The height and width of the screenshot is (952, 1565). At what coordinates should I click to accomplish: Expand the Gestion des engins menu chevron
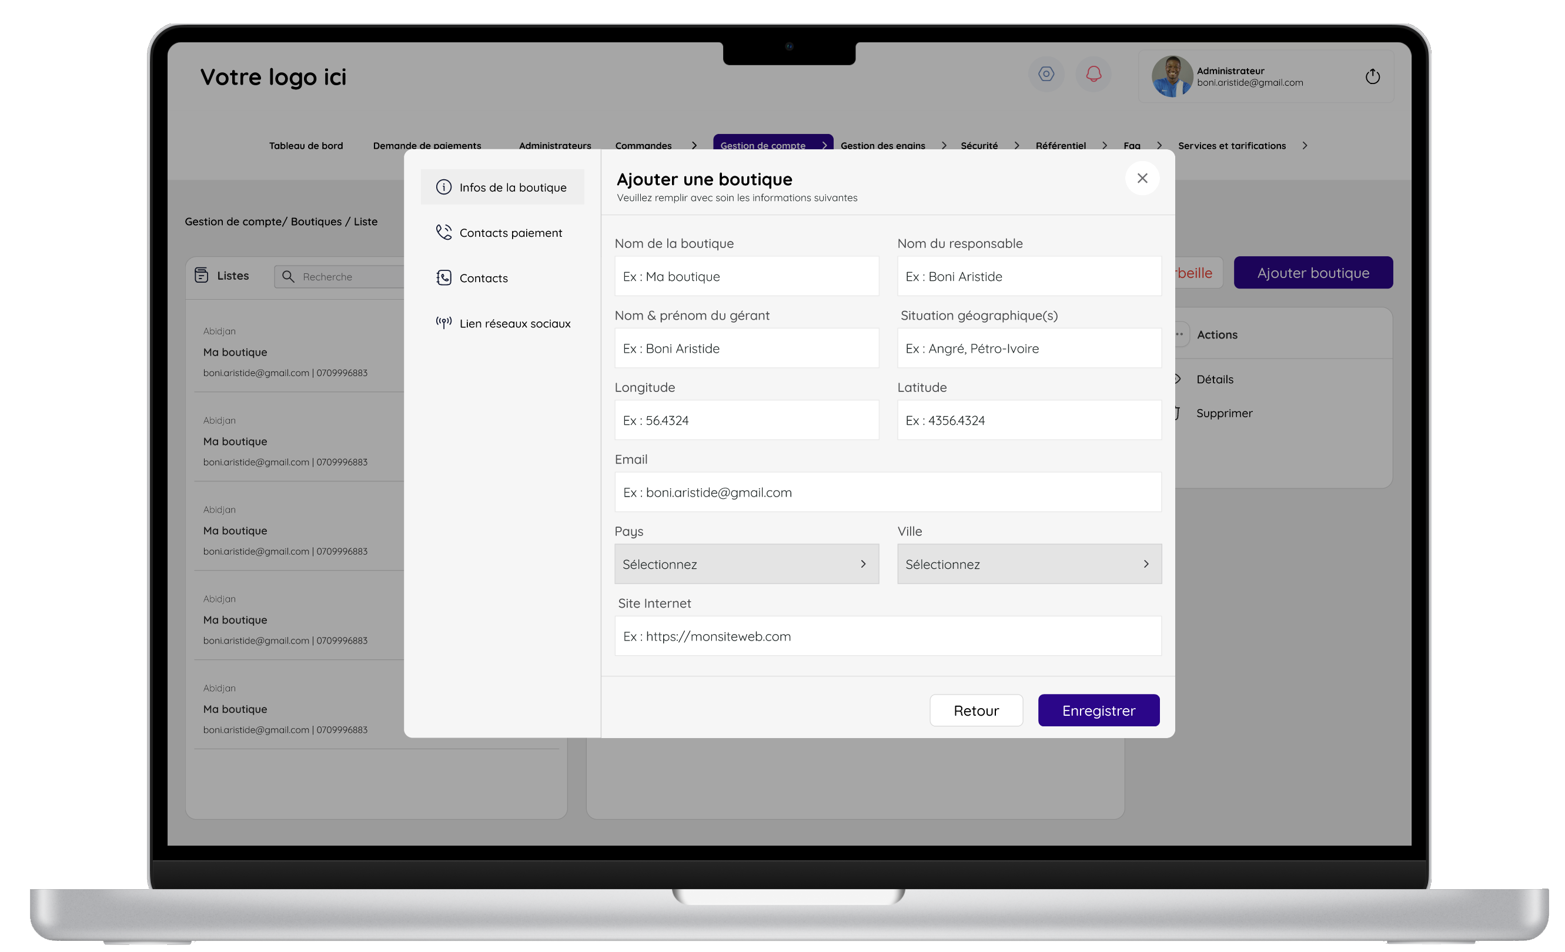tap(944, 146)
